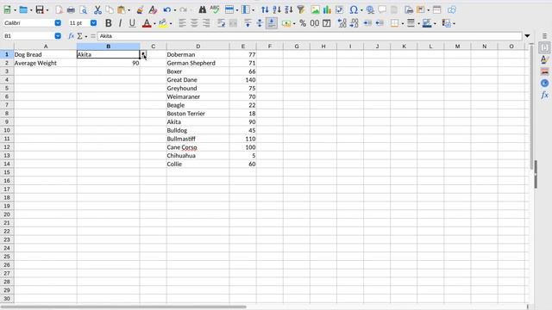Open the Select Function sum dropdown
This screenshot has width=552, height=310.
click(x=86, y=36)
